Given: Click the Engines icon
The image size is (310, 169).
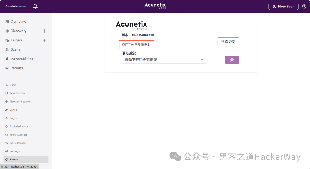Looking at the screenshot, I should click(7, 118).
